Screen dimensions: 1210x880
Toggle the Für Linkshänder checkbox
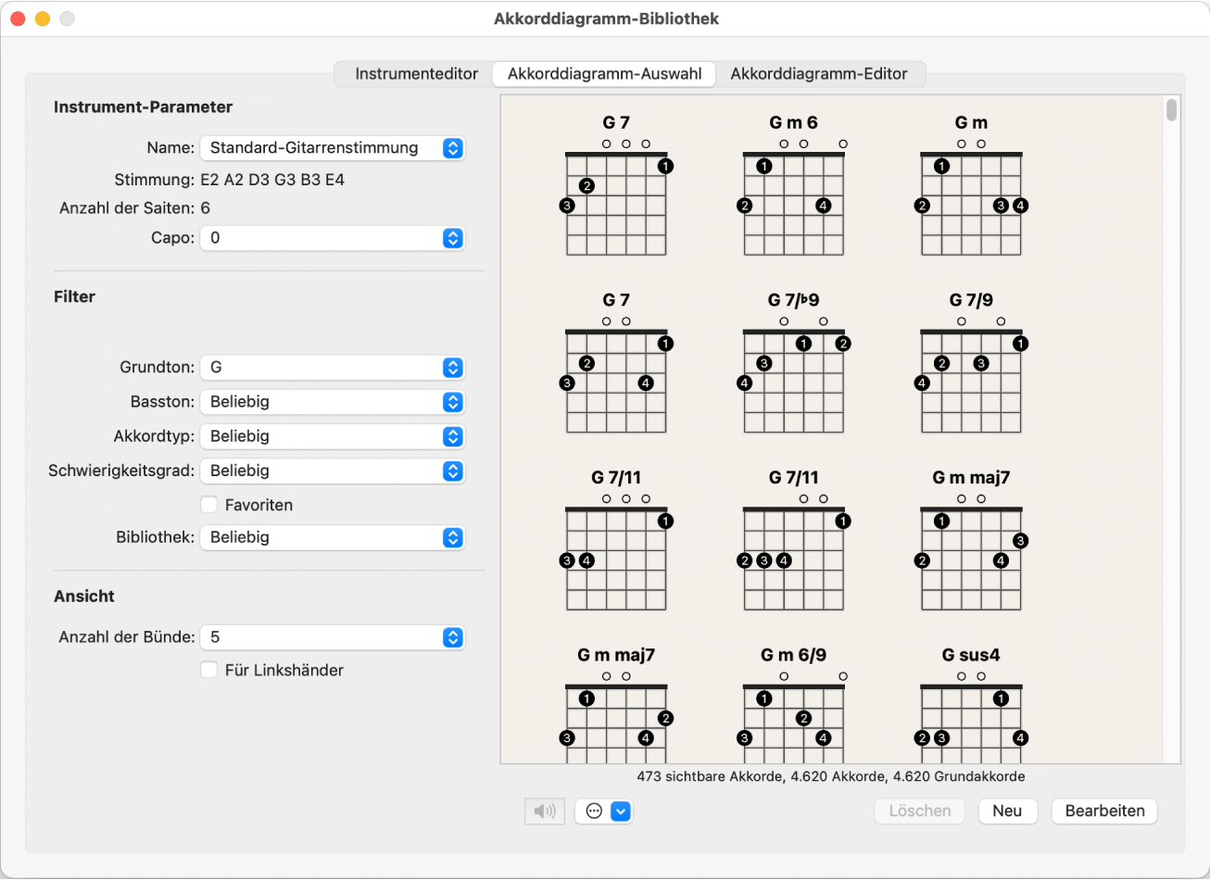209,670
